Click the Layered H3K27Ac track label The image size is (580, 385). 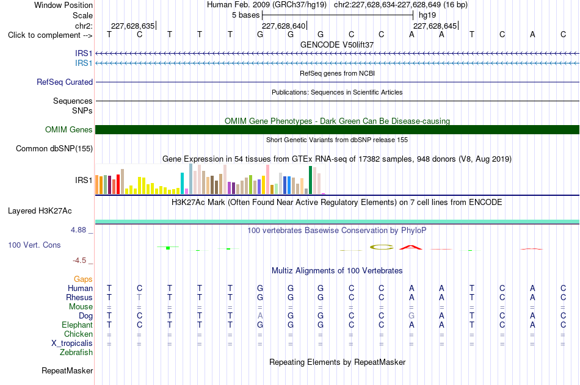[x=40, y=211]
